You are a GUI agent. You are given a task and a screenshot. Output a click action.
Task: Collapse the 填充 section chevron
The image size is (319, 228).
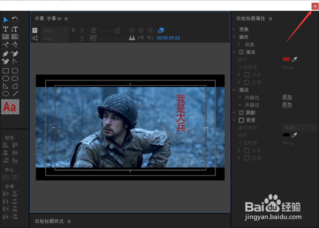[234, 52]
